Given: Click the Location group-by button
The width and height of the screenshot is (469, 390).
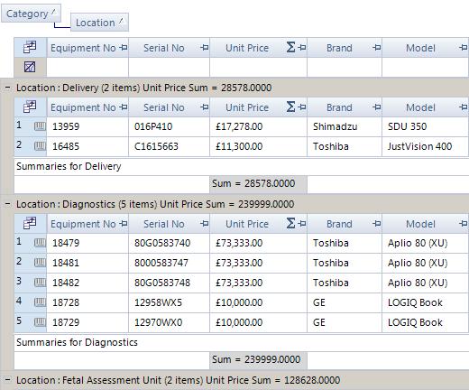Looking at the screenshot, I should click(x=99, y=23).
